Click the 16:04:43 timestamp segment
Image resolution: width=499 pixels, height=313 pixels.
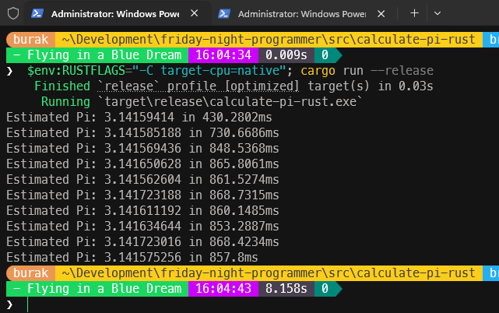[x=223, y=289]
